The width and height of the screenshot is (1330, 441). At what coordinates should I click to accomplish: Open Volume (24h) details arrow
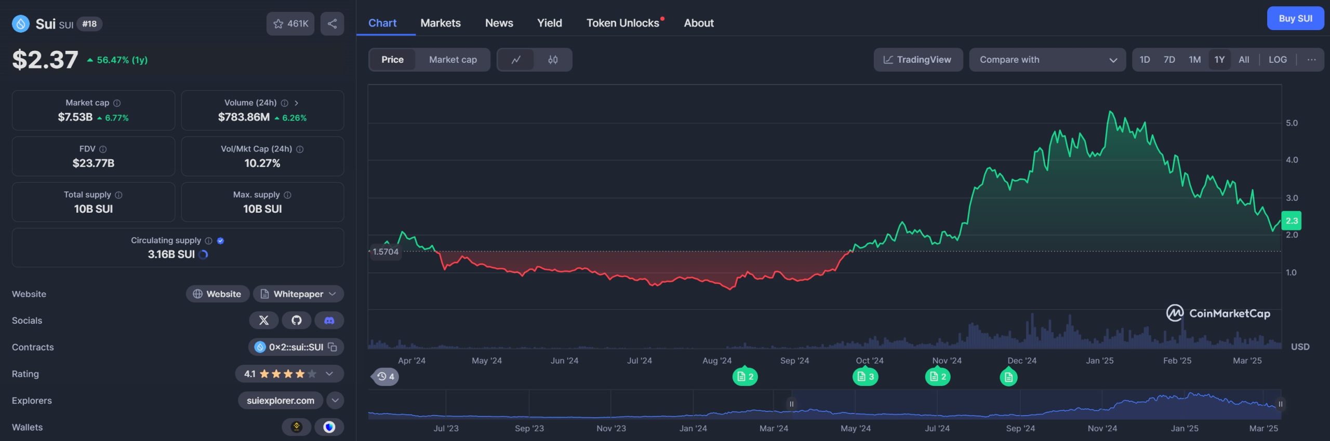pos(297,103)
